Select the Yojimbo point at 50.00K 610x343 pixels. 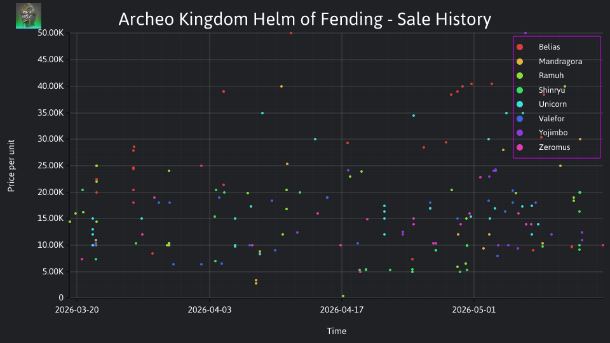525,33
